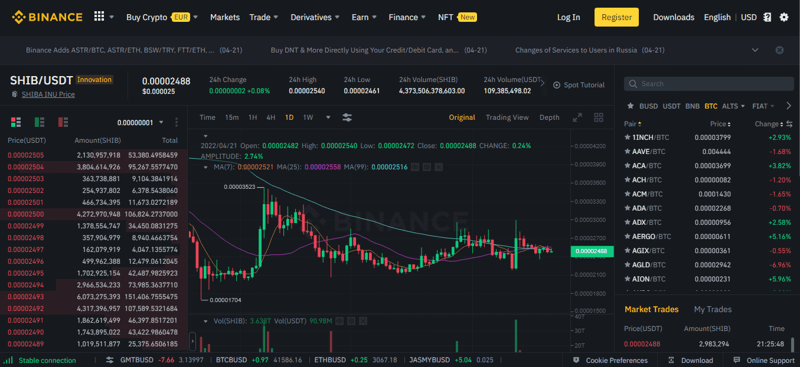Show sell orders only view

tap(63, 122)
